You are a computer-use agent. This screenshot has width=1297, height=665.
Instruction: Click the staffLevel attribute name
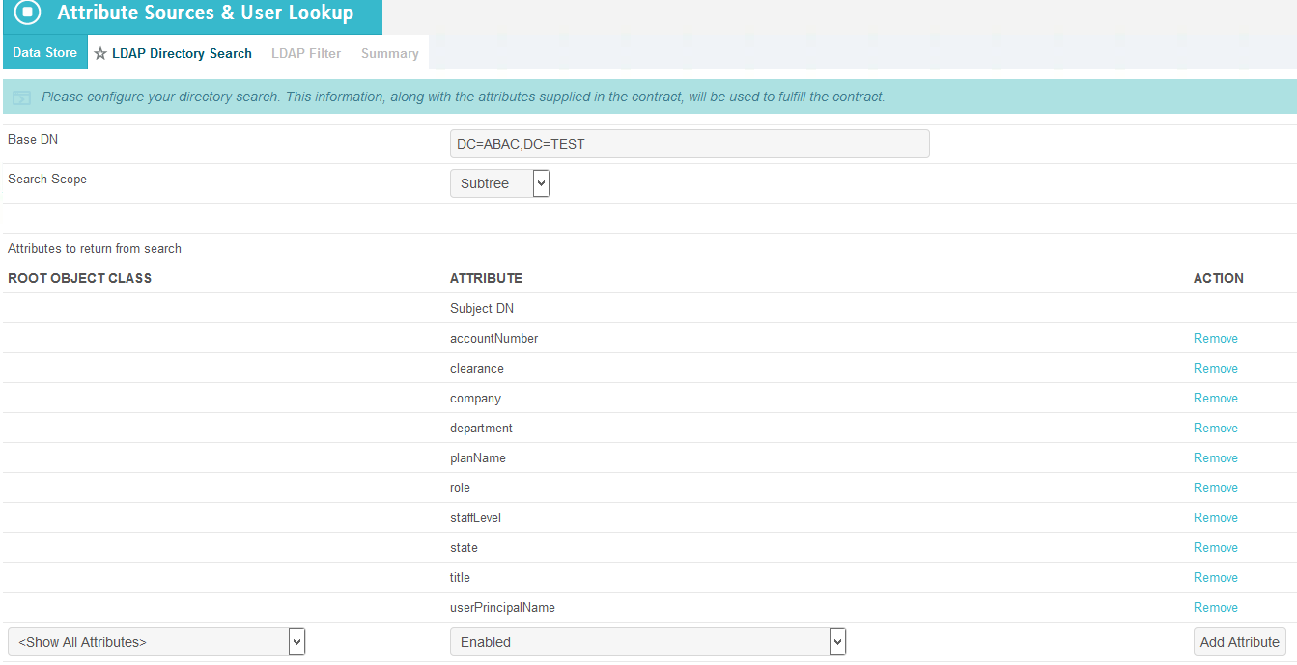pos(475,518)
